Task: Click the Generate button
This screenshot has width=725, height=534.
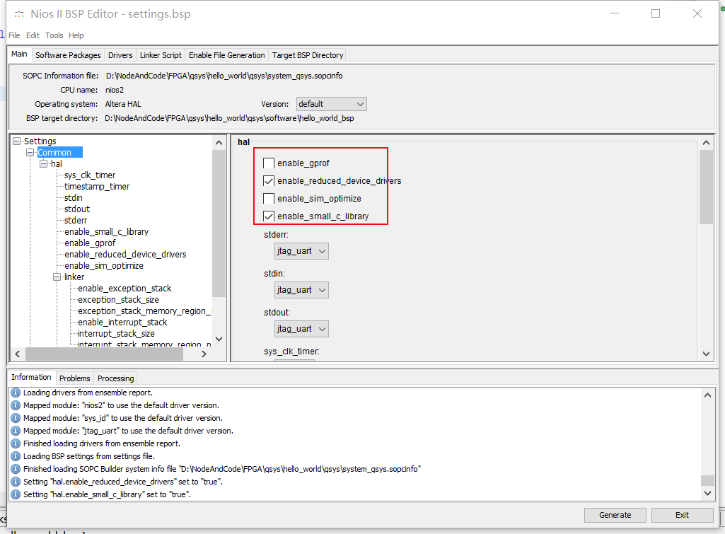Action: 615,515
